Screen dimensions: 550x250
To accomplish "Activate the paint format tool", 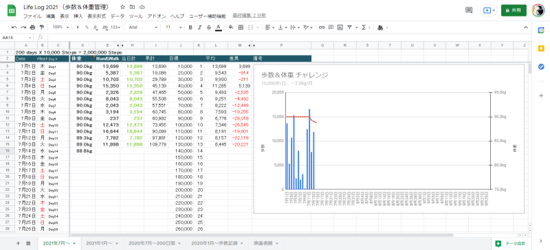I will point(42,27).
